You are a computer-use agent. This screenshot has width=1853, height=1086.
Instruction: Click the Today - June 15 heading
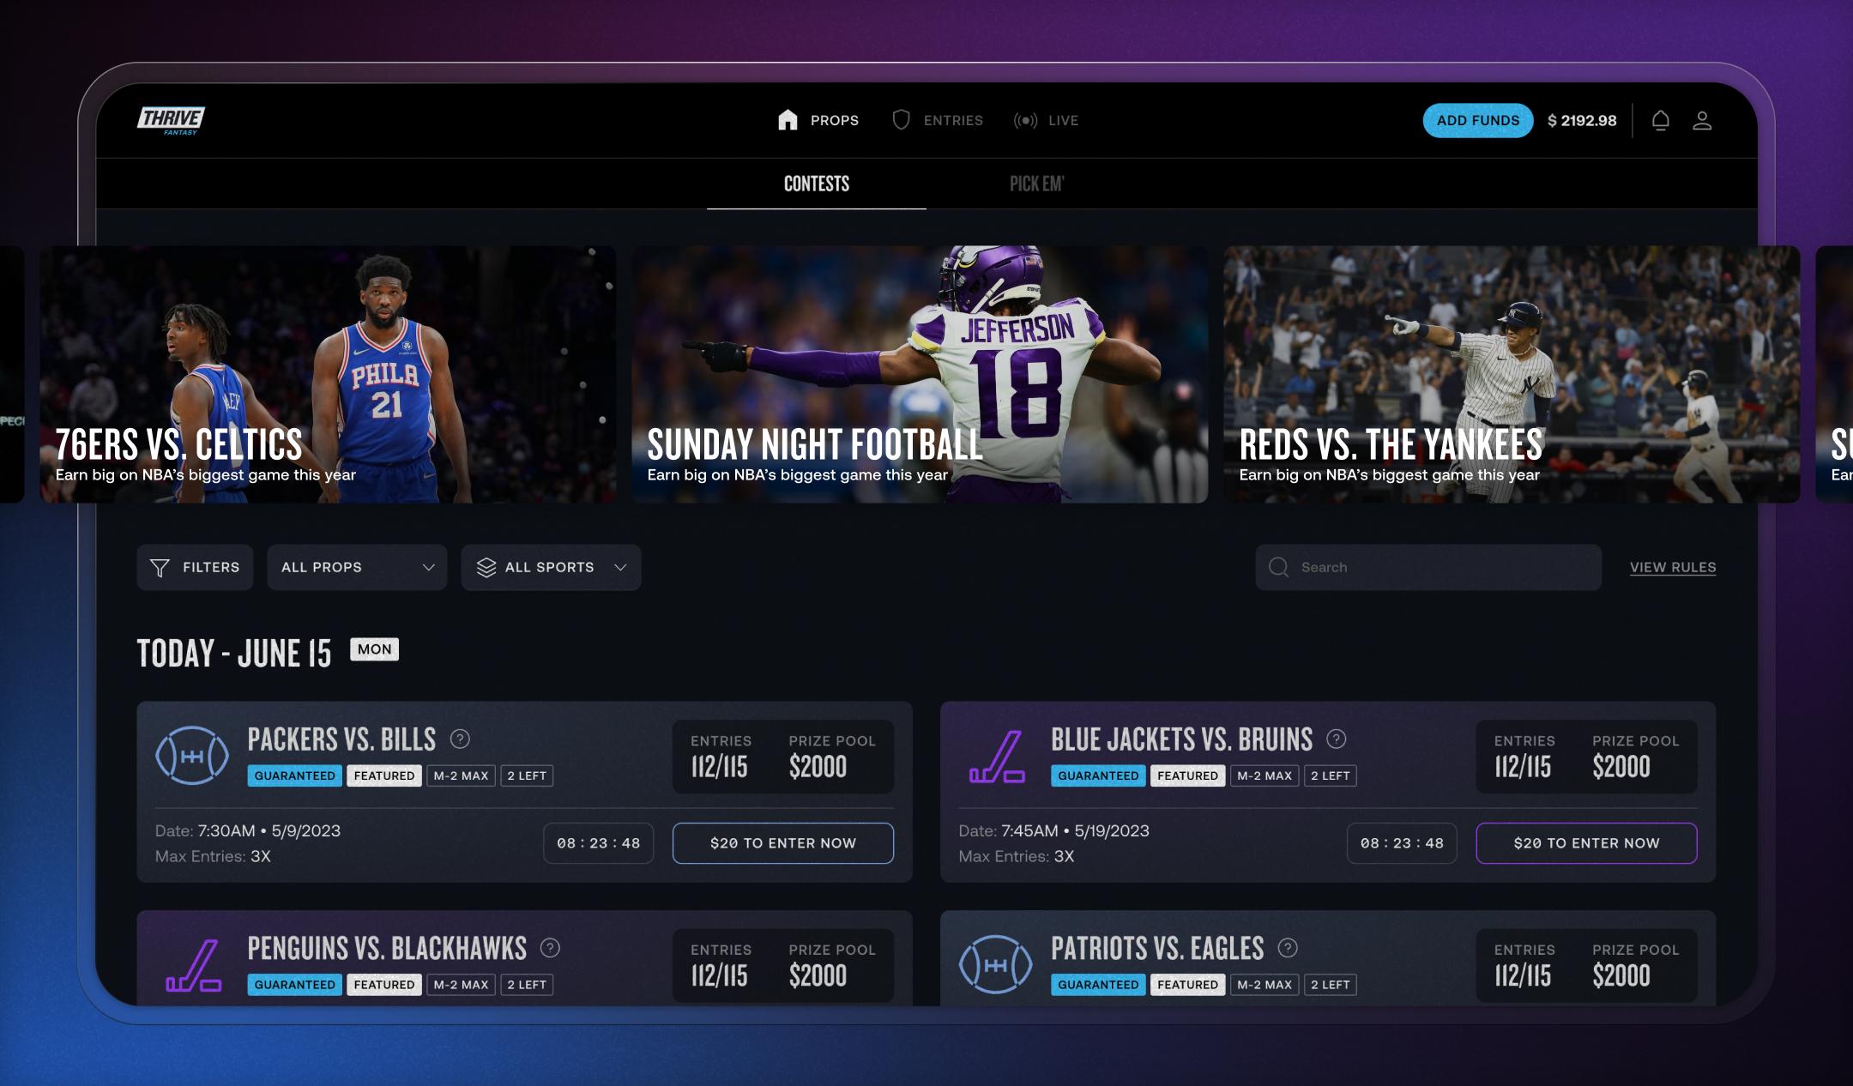pyautogui.click(x=234, y=654)
